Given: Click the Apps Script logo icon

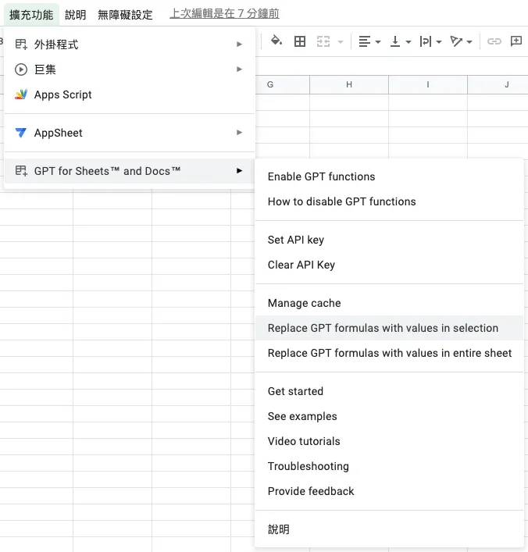Looking at the screenshot, I should pyautogui.click(x=21, y=94).
